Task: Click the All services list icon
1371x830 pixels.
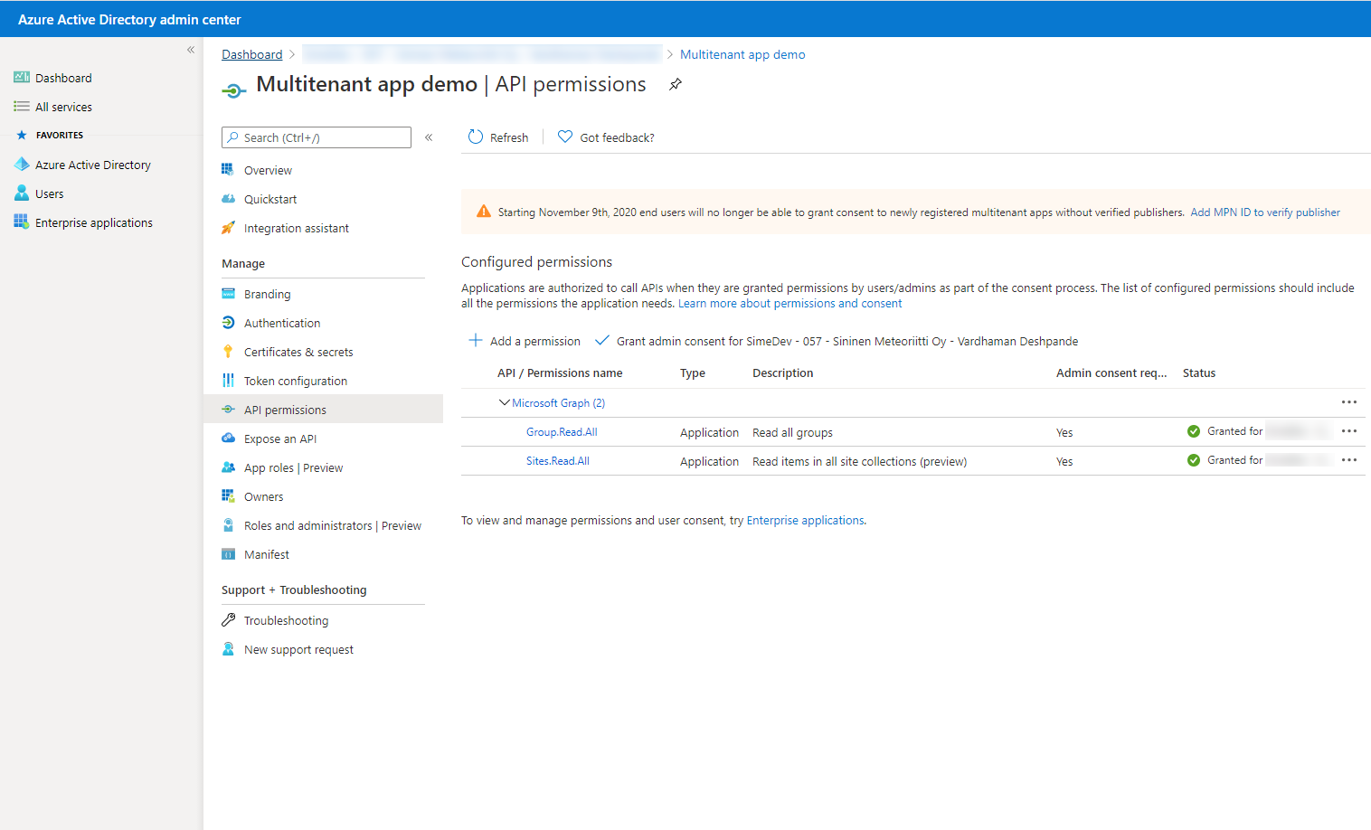Action: click(x=22, y=107)
